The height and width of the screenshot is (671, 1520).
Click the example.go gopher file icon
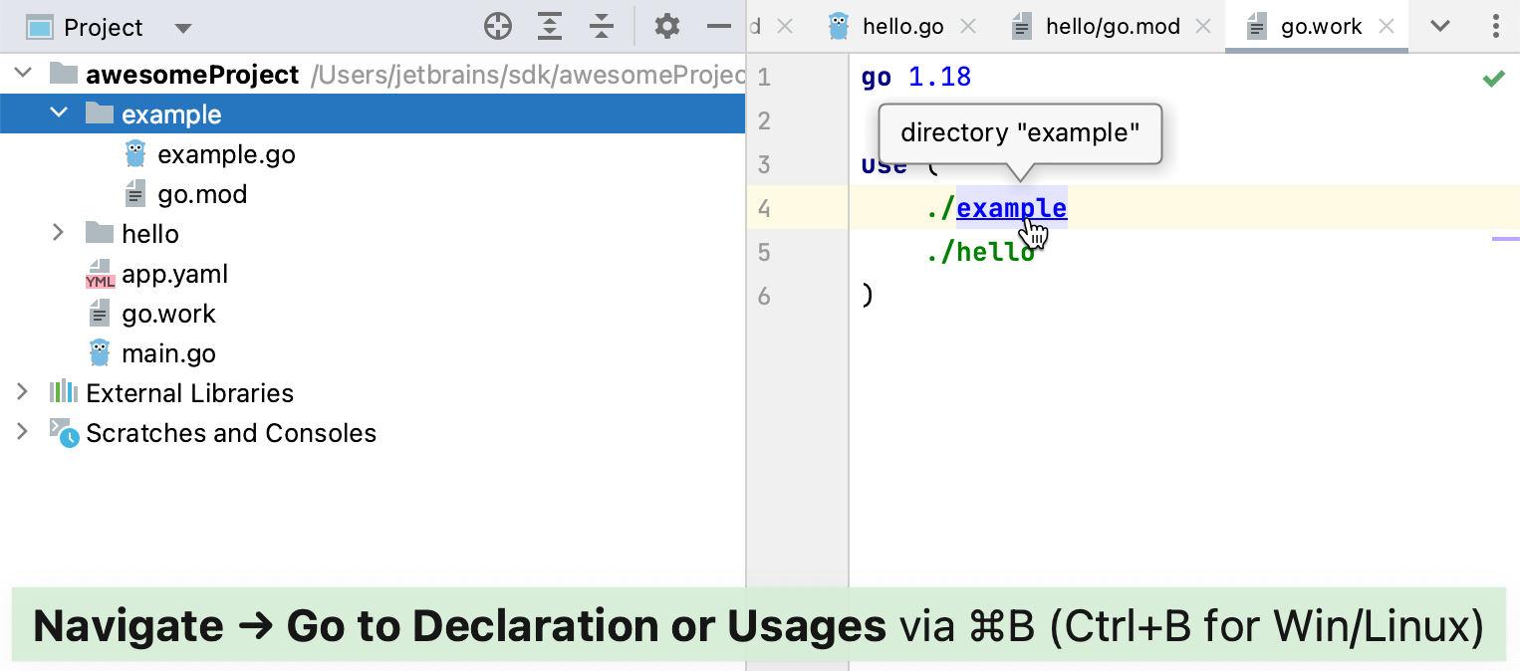(x=135, y=154)
